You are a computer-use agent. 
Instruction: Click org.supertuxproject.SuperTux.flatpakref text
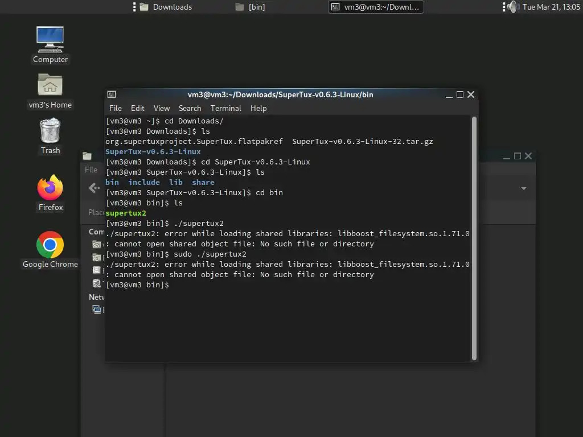click(194, 142)
